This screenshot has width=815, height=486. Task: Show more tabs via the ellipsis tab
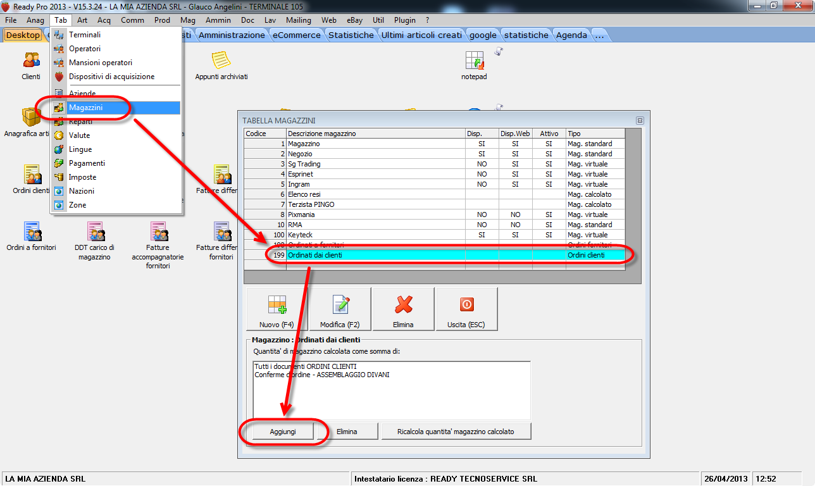tap(599, 35)
